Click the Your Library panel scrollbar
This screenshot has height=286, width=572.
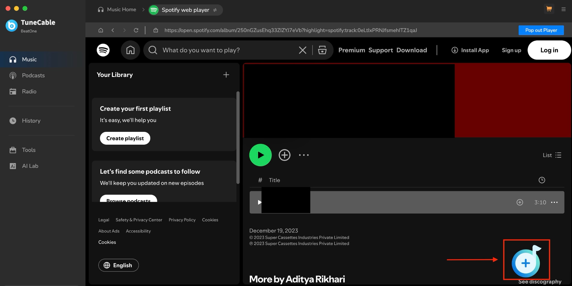[238, 137]
